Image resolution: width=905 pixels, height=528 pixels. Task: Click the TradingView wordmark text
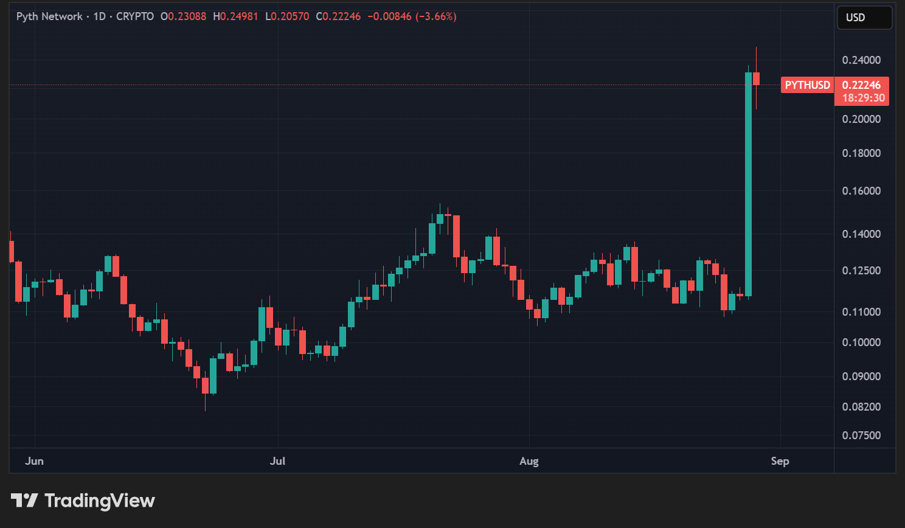tap(100, 501)
